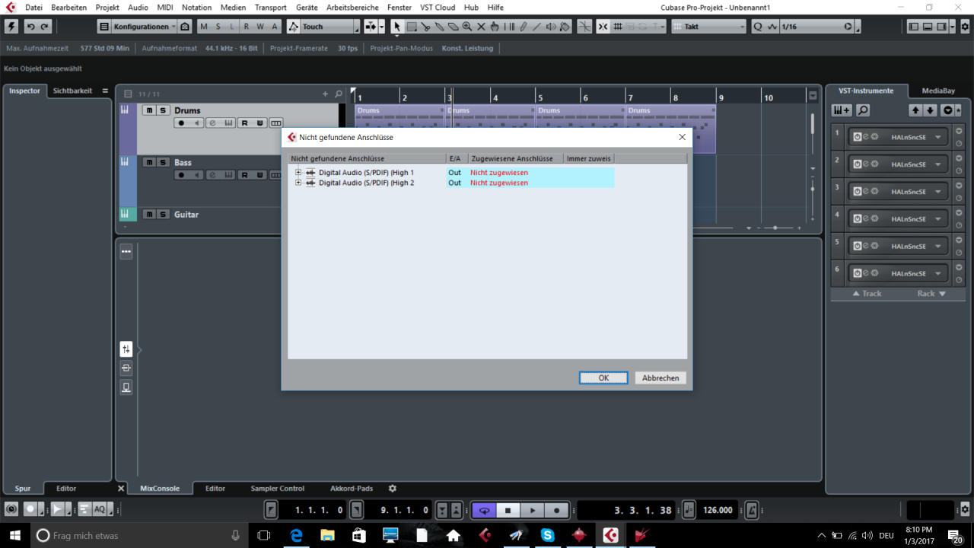Select the Glue tool
Screen dimensions: 974x548
coord(439,27)
